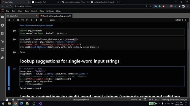Click Ln 2, Col 23 status
The image size is (190, 106).
(x=154, y=100)
